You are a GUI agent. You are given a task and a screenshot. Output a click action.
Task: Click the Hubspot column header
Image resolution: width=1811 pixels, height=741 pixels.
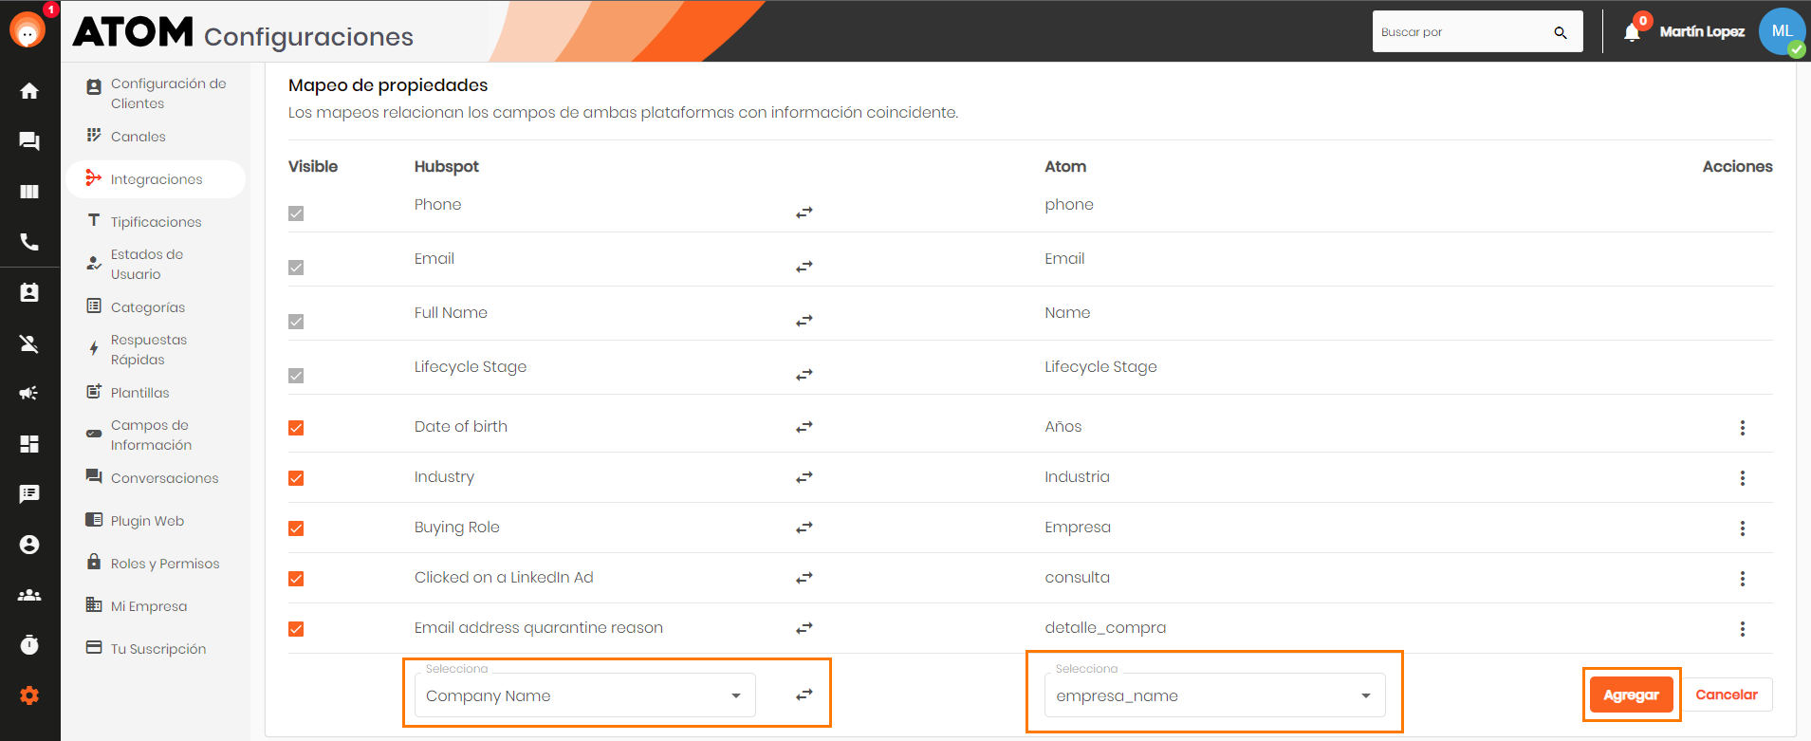tap(446, 166)
